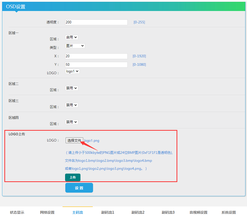Switch to the 副码流3 tab
The image size is (247, 217).
coord(168,212)
